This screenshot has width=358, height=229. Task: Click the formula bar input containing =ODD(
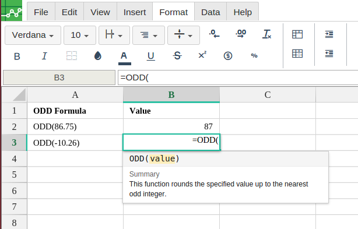click(x=238, y=77)
